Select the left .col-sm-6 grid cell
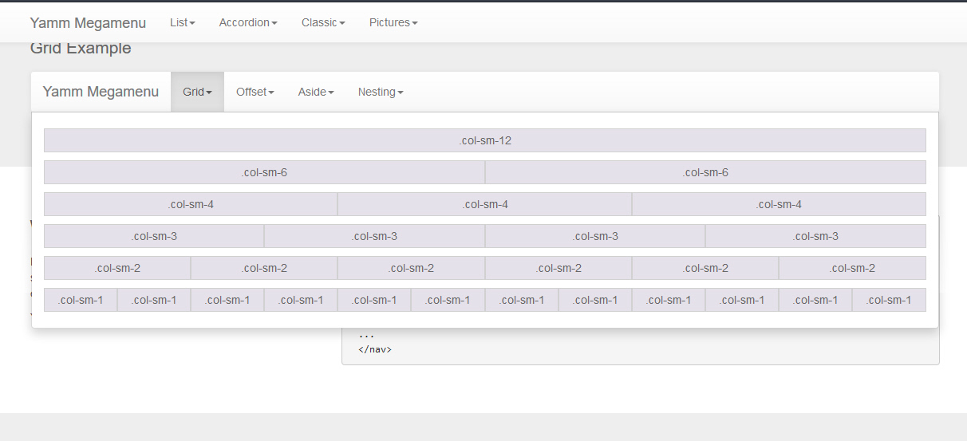The image size is (967, 441). coord(264,172)
